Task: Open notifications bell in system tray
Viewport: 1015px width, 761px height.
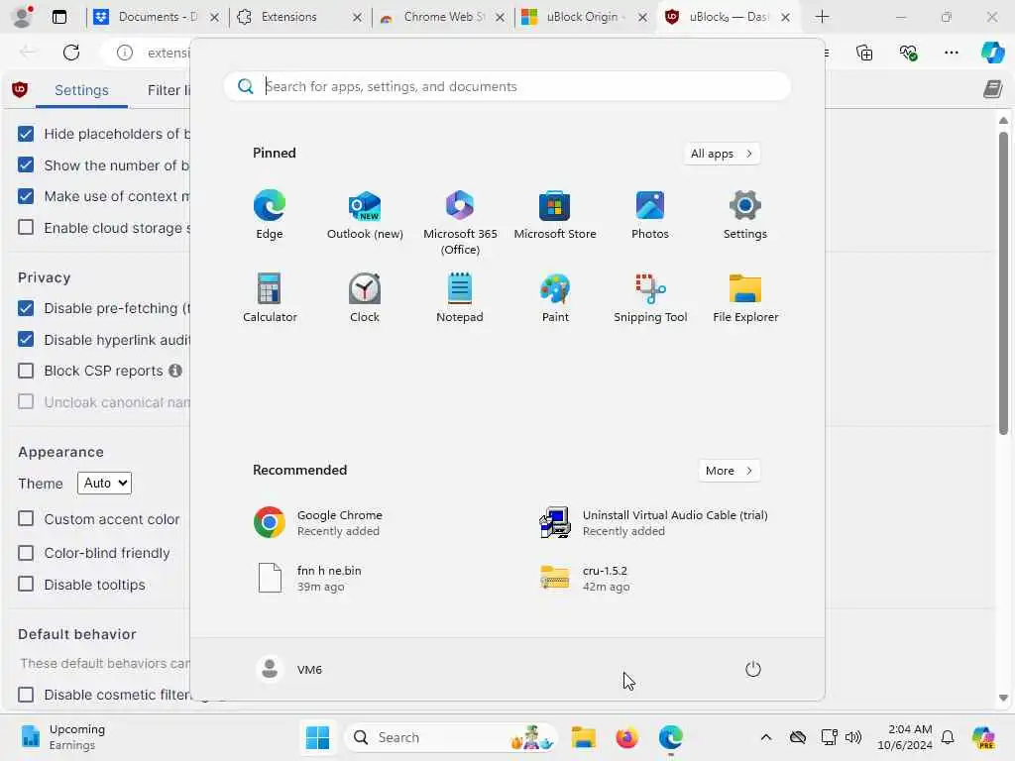Action: click(948, 737)
